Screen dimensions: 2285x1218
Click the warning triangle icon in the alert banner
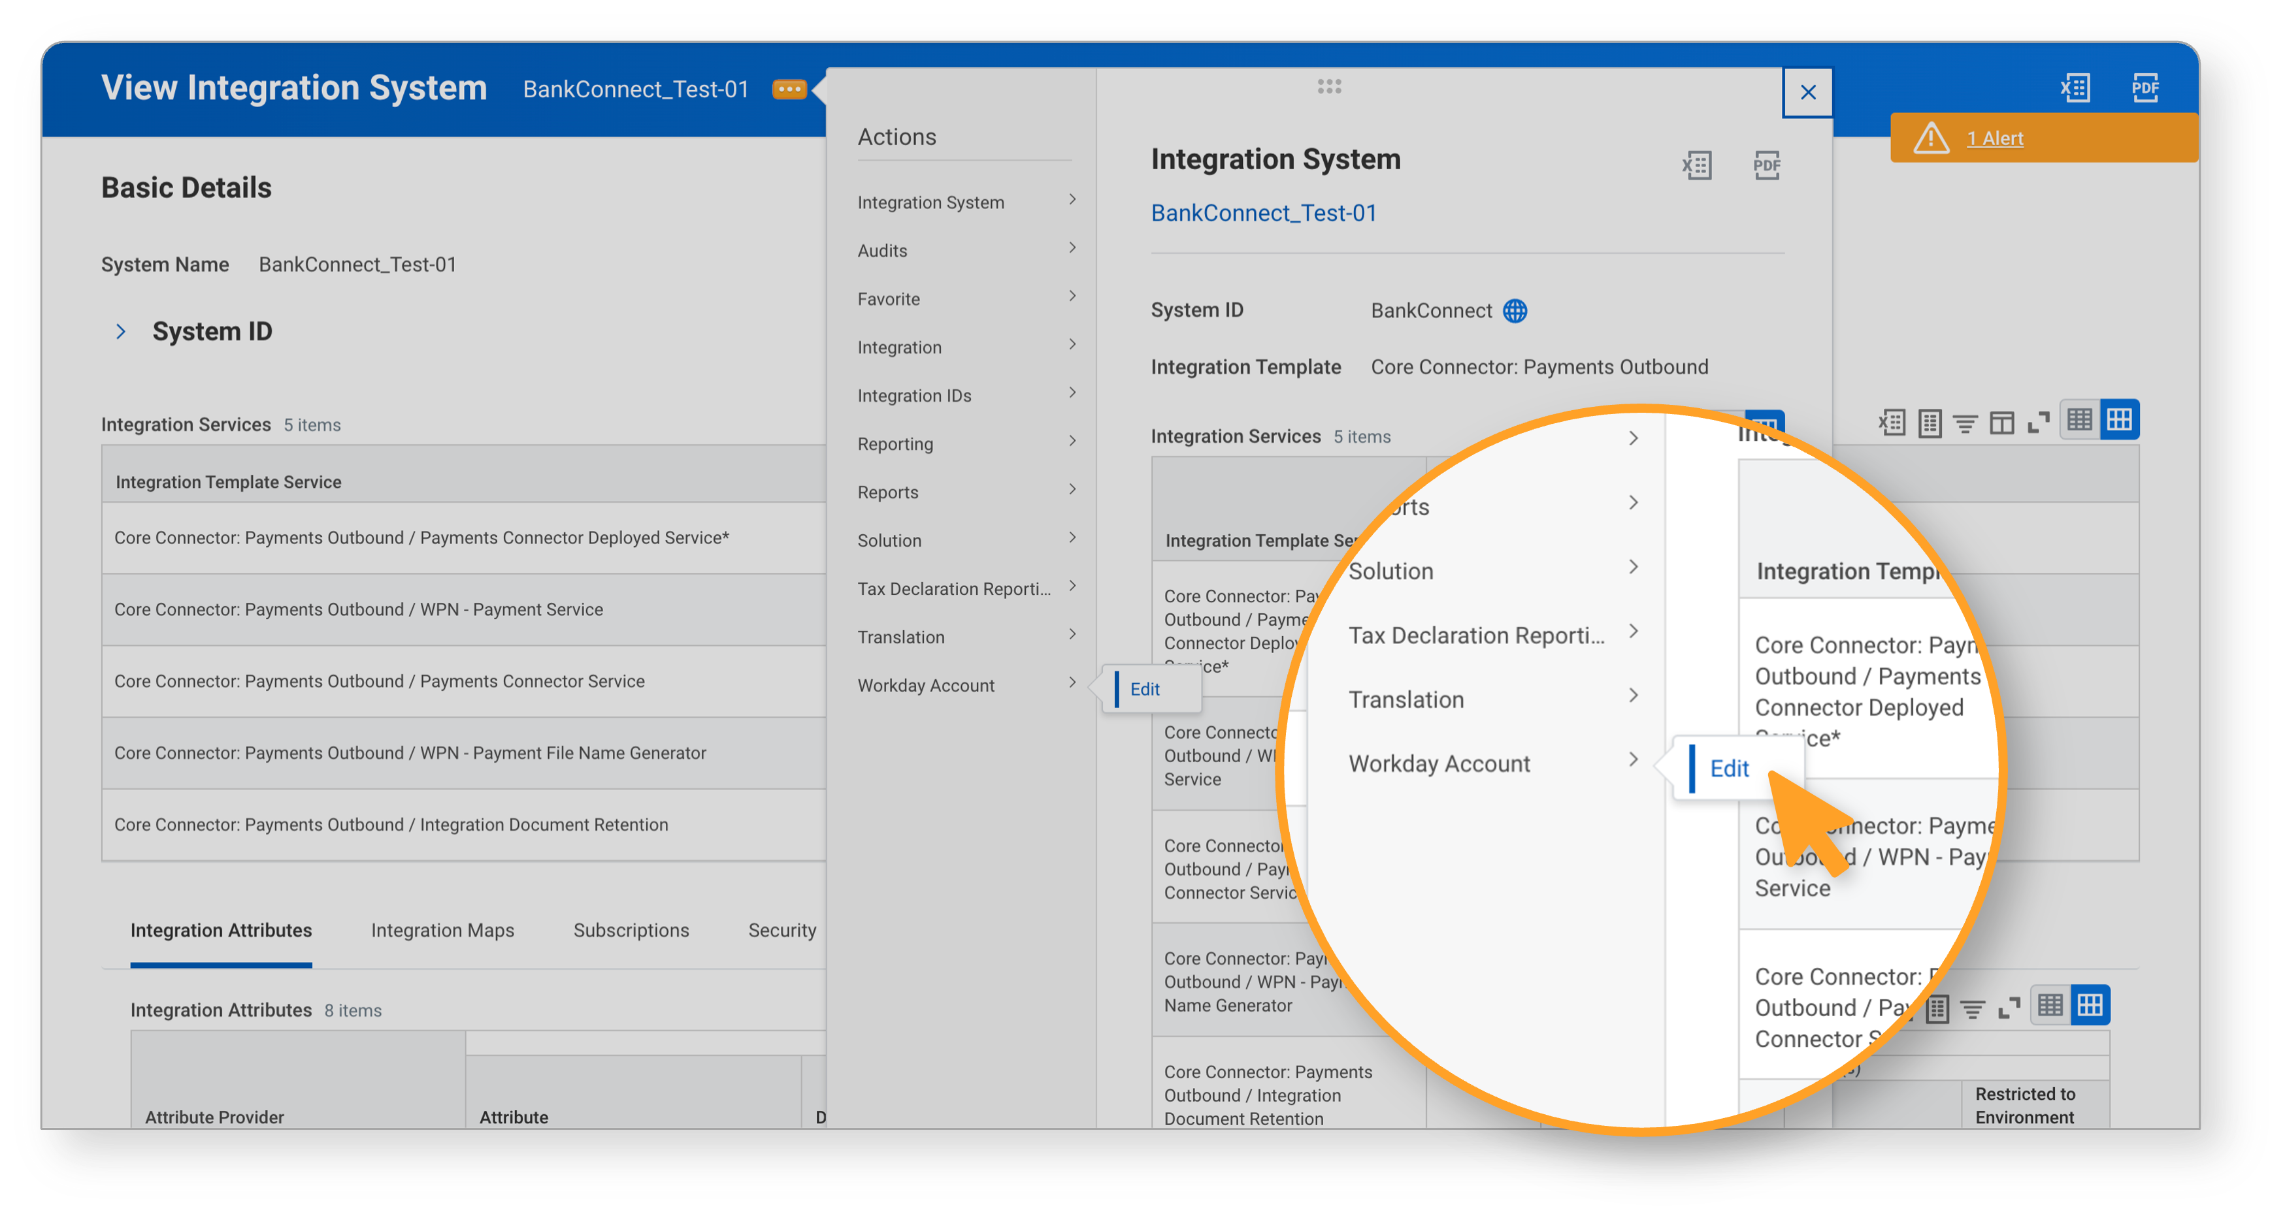click(1930, 138)
